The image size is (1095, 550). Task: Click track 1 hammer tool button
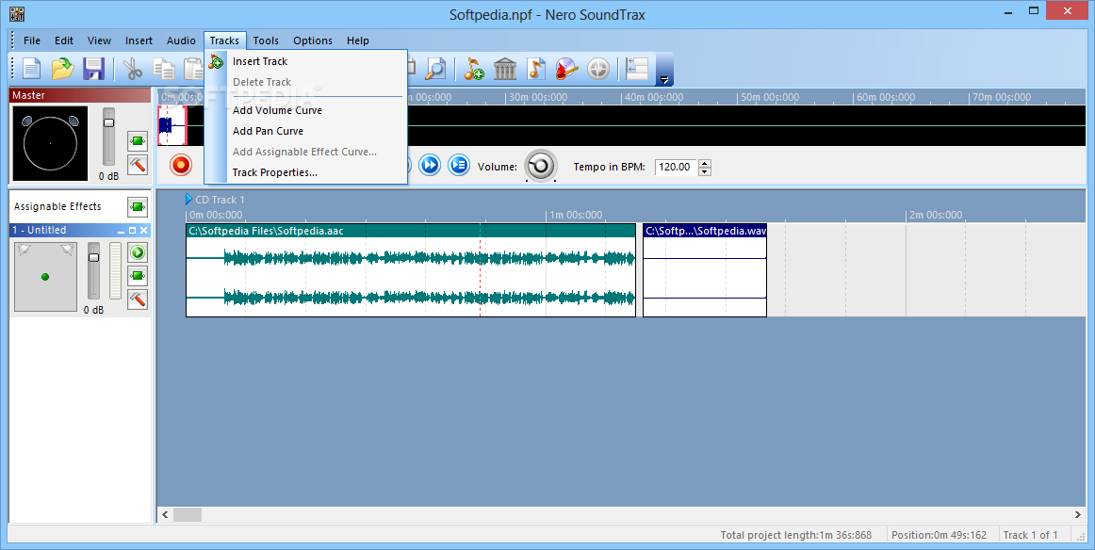[138, 299]
